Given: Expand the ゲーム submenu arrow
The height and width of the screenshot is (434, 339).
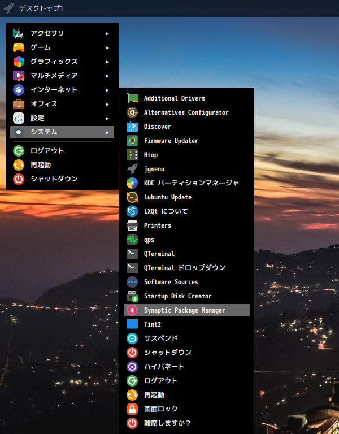Looking at the screenshot, I should pos(107,48).
